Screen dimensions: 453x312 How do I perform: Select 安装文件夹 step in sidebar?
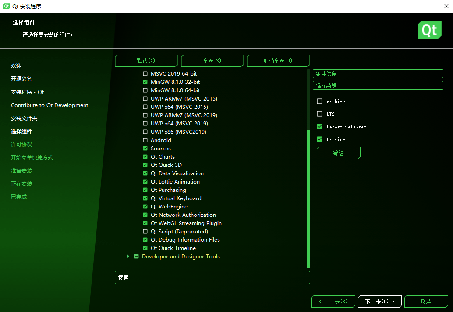coord(24,118)
